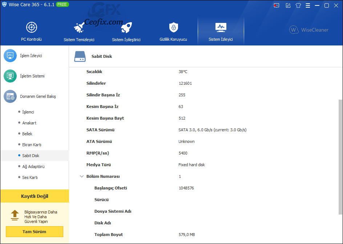The height and width of the screenshot is (244, 343).
Task: Click the upgrade arrow icon
Action: click(15, 215)
